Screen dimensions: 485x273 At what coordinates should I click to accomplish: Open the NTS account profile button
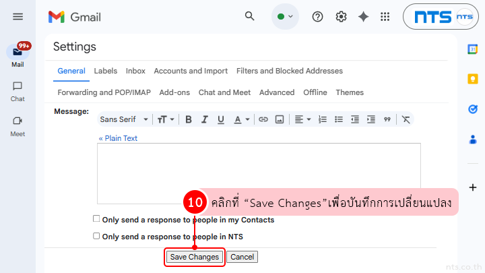pos(441,17)
